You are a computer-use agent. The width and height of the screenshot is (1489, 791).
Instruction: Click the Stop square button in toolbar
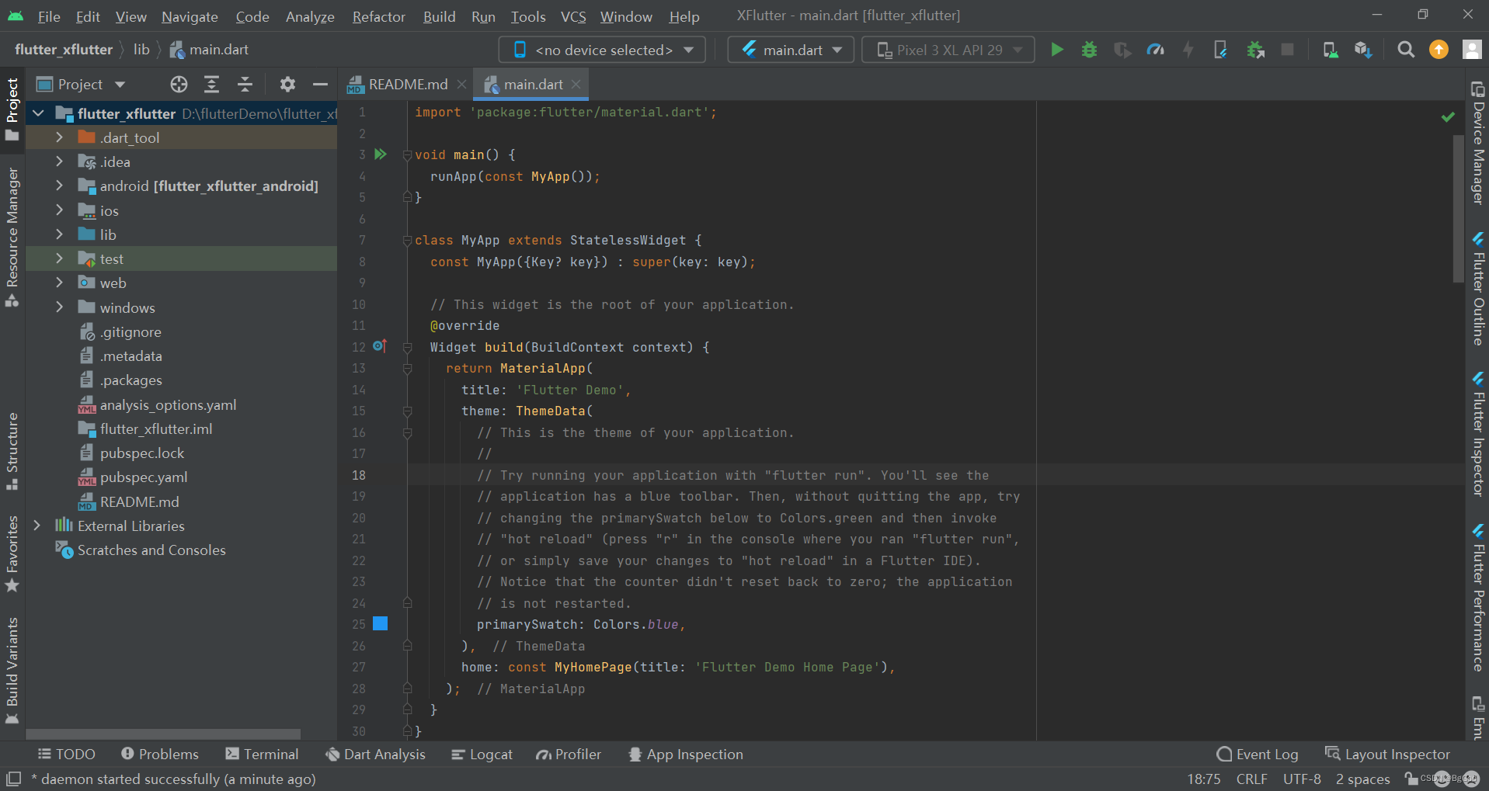point(1287,50)
